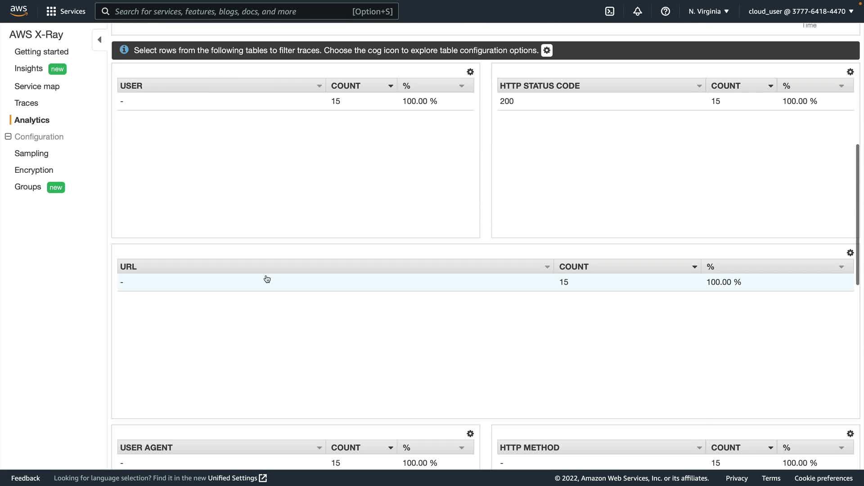Collapse the Configuration section
Screen dimensions: 864x486
point(8,136)
